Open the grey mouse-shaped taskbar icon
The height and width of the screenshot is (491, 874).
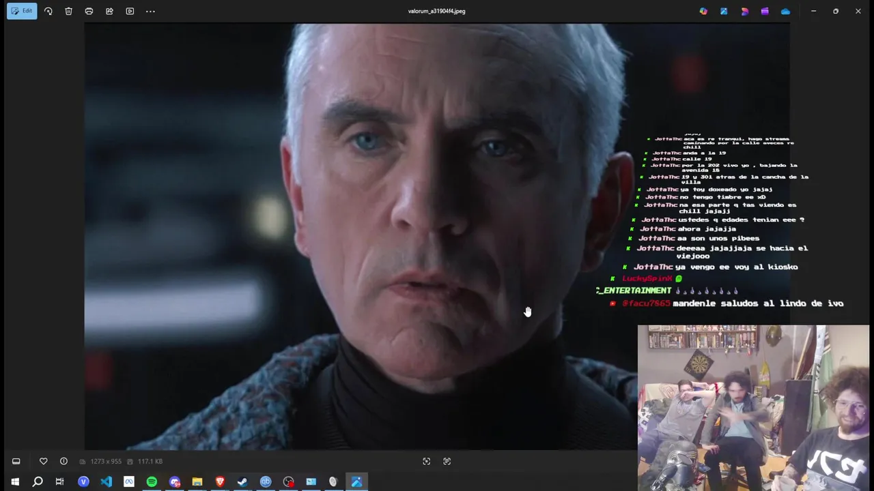tap(333, 481)
